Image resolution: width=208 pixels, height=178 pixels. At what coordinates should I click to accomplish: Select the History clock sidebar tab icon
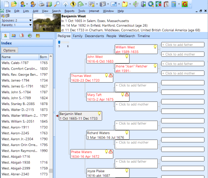[30, 36]
